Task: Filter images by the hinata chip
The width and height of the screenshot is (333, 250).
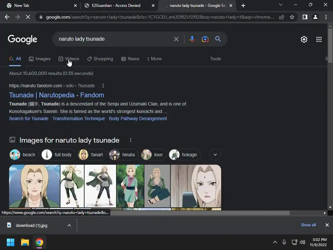Action: 123,155
